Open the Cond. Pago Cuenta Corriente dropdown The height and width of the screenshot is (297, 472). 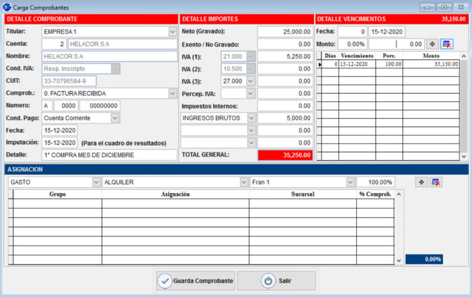pos(115,118)
